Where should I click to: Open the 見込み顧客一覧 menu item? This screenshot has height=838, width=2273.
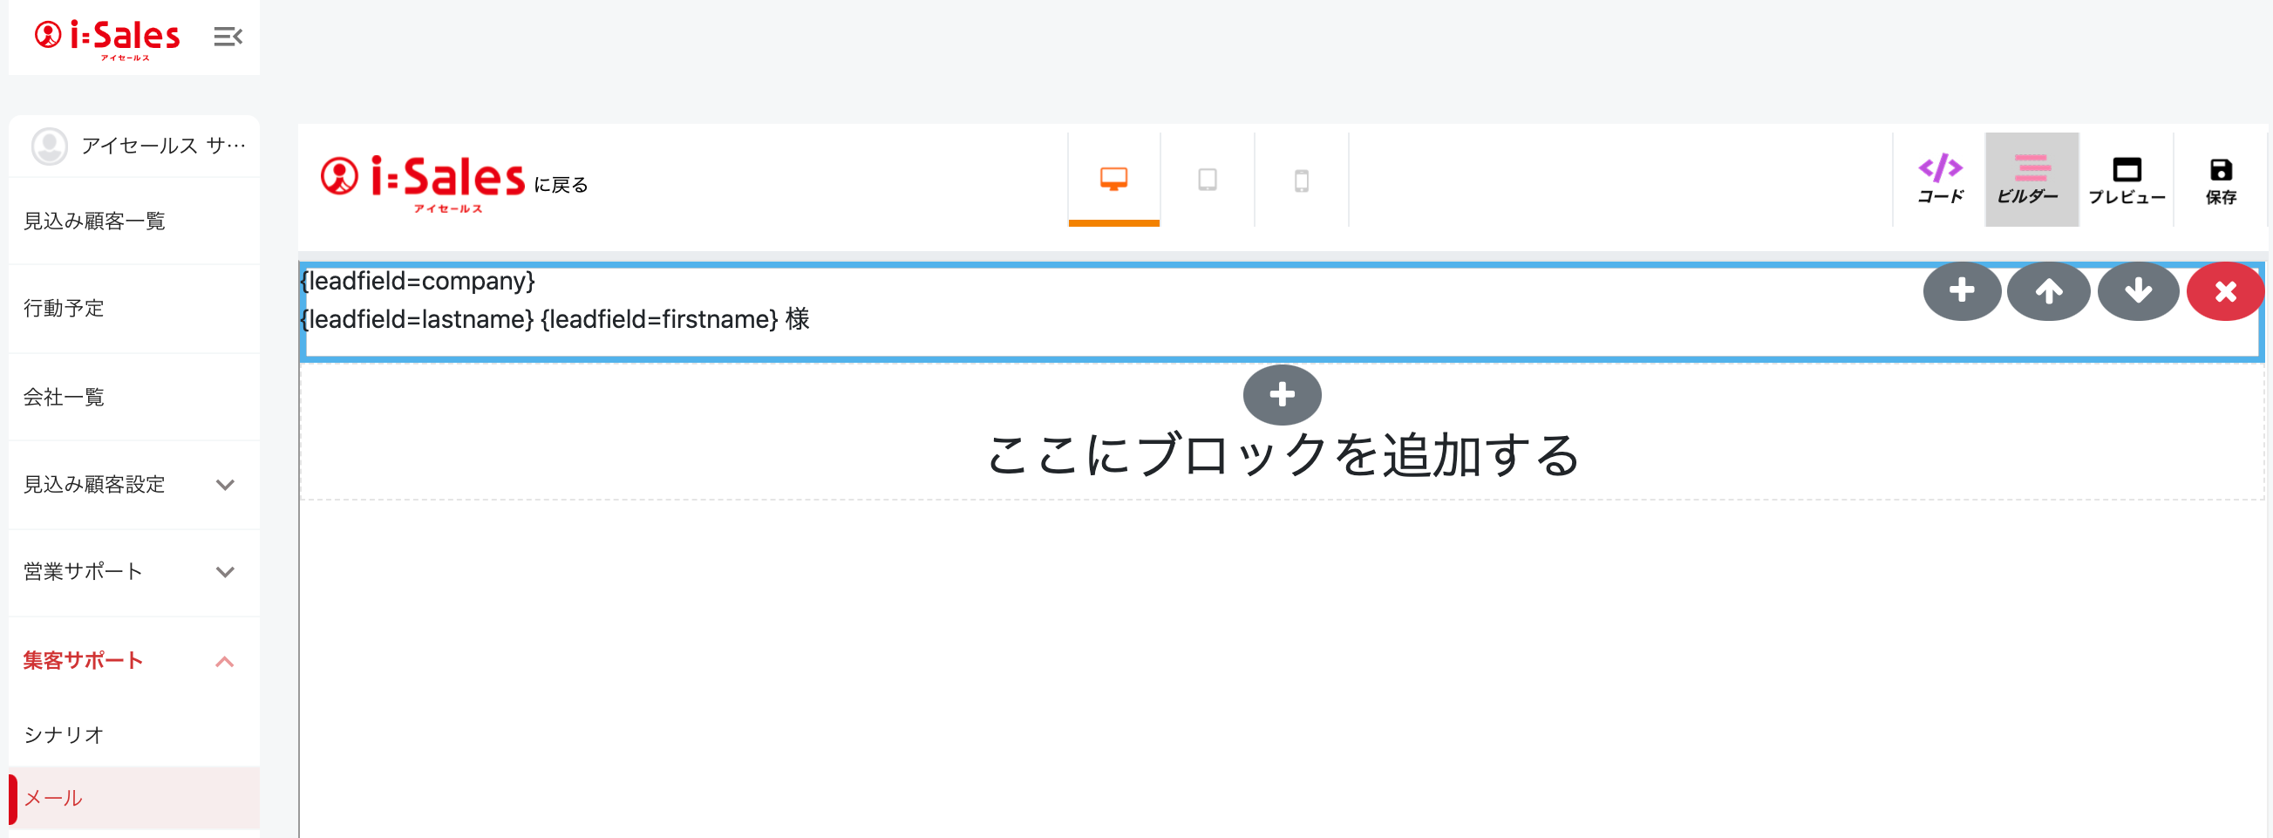click(94, 221)
